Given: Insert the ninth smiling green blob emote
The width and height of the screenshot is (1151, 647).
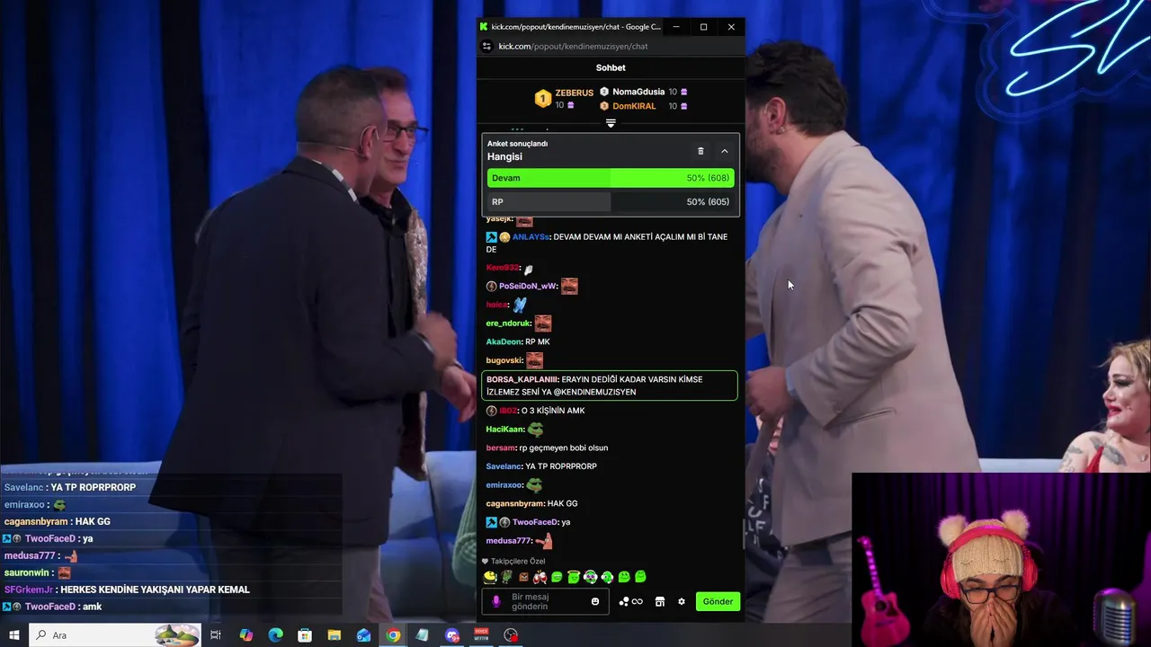Looking at the screenshot, I should (x=624, y=577).
